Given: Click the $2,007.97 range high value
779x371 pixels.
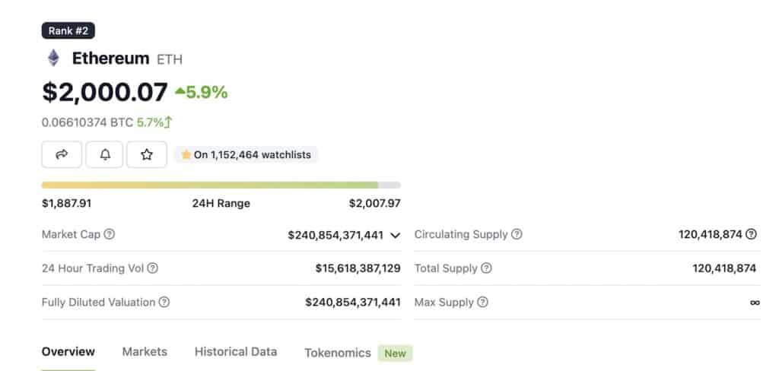Looking at the screenshot, I should (374, 203).
